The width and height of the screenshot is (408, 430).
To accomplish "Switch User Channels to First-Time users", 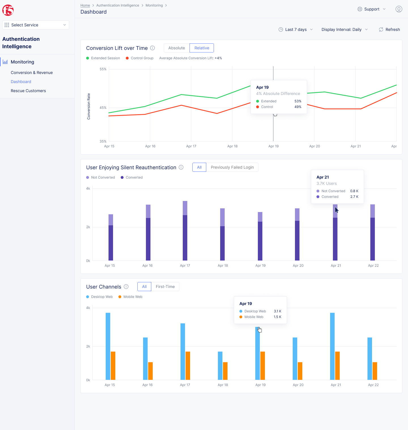I will (165, 287).
